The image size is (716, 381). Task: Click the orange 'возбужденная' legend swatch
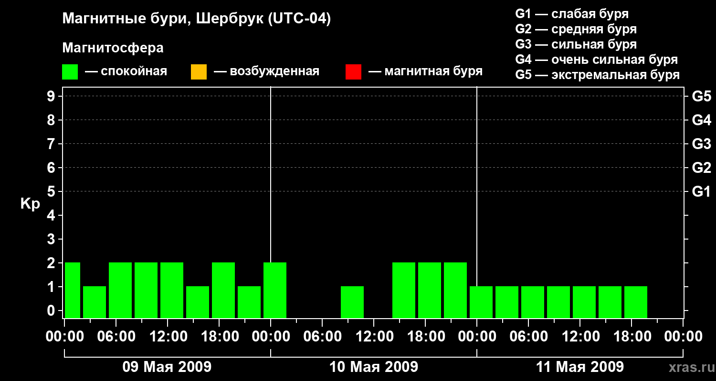pos(199,72)
